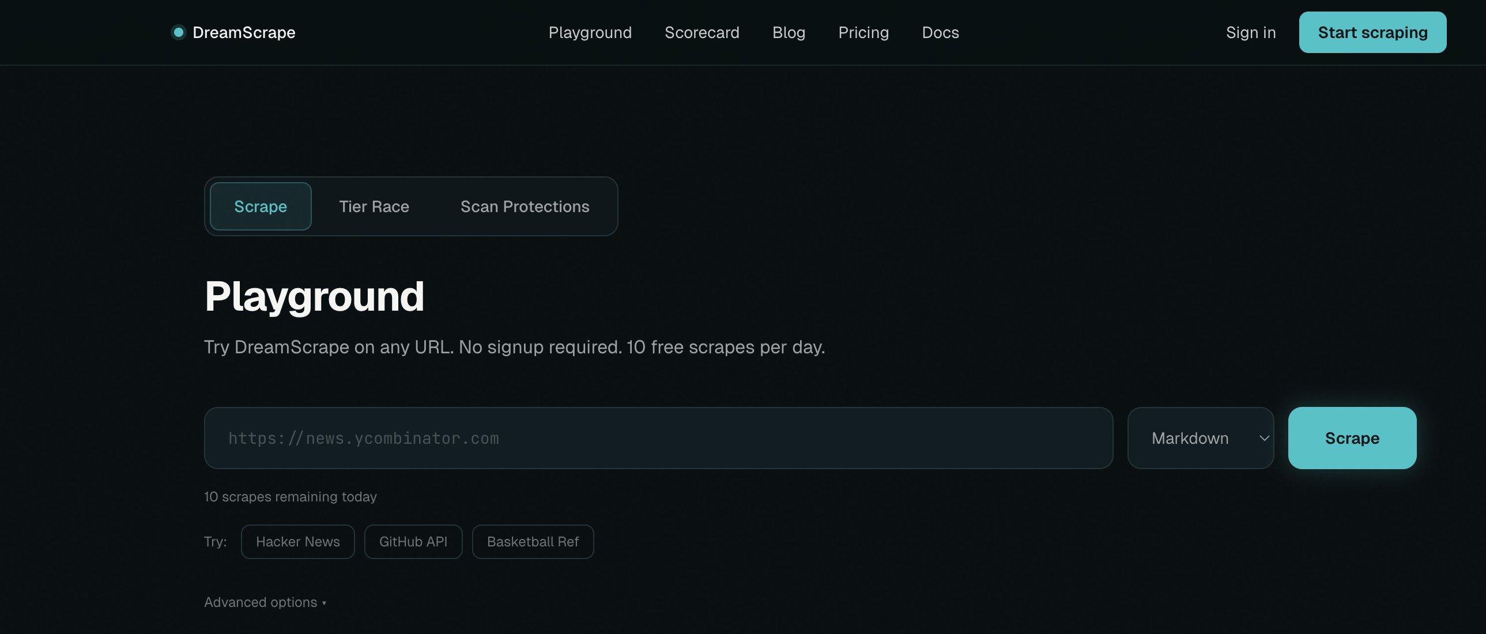Open the Pricing navigation link

863,32
